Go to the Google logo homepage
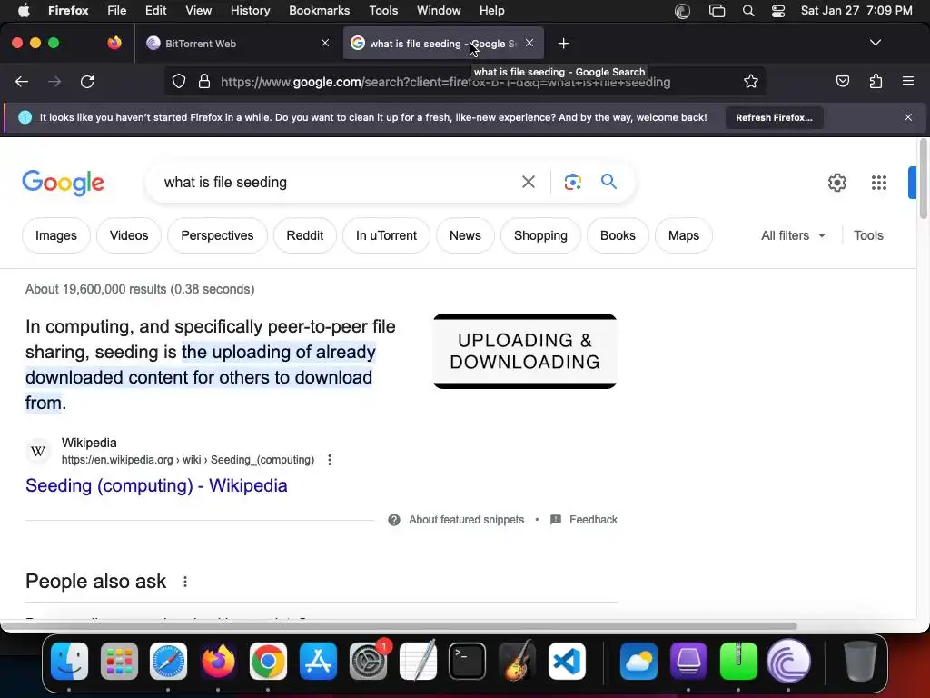 pos(63,182)
